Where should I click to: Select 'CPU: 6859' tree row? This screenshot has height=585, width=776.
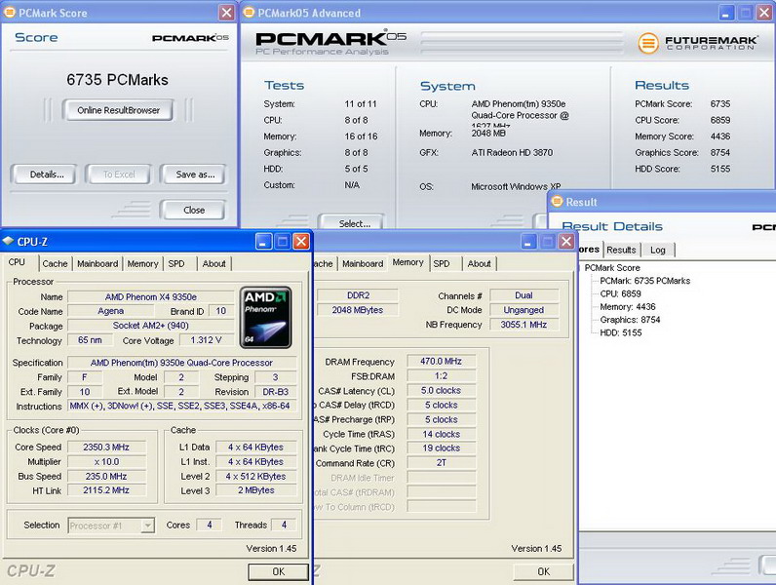point(620,293)
